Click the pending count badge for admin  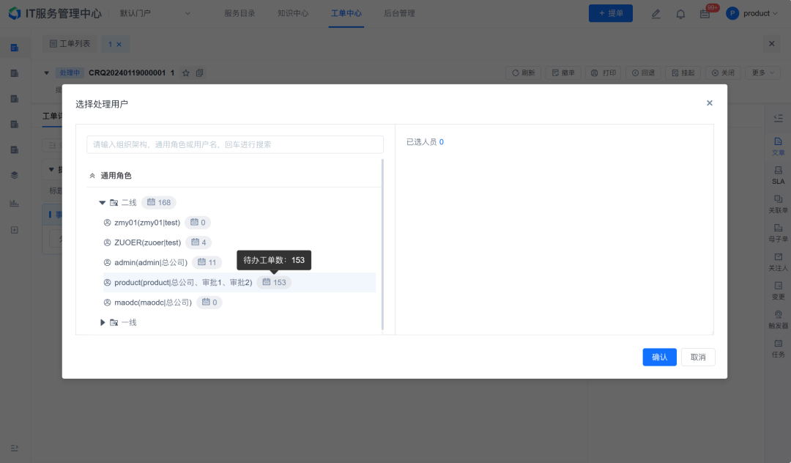pyautogui.click(x=207, y=262)
